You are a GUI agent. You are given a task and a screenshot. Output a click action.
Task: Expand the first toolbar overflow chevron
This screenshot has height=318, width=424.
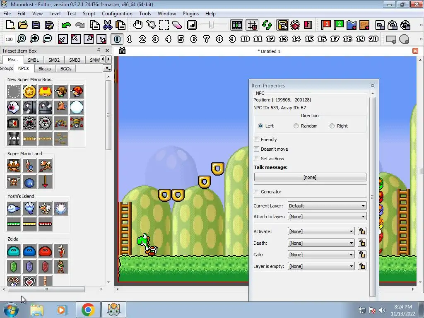[x=421, y=25]
